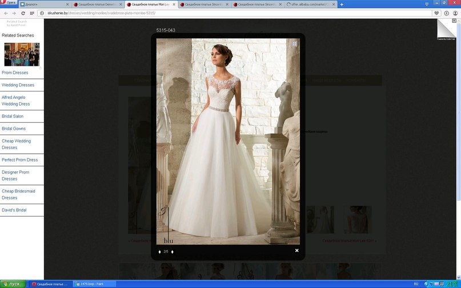
Task: Switch to the offer.alibaba.com tab
Action: 311,5
